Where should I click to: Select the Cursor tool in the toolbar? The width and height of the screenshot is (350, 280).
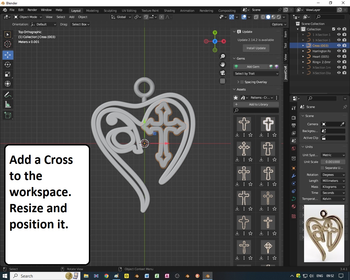pos(8,44)
